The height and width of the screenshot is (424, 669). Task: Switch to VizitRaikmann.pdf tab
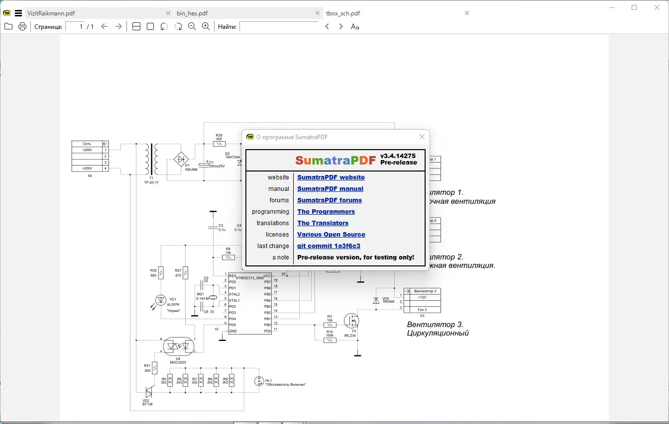(51, 13)
